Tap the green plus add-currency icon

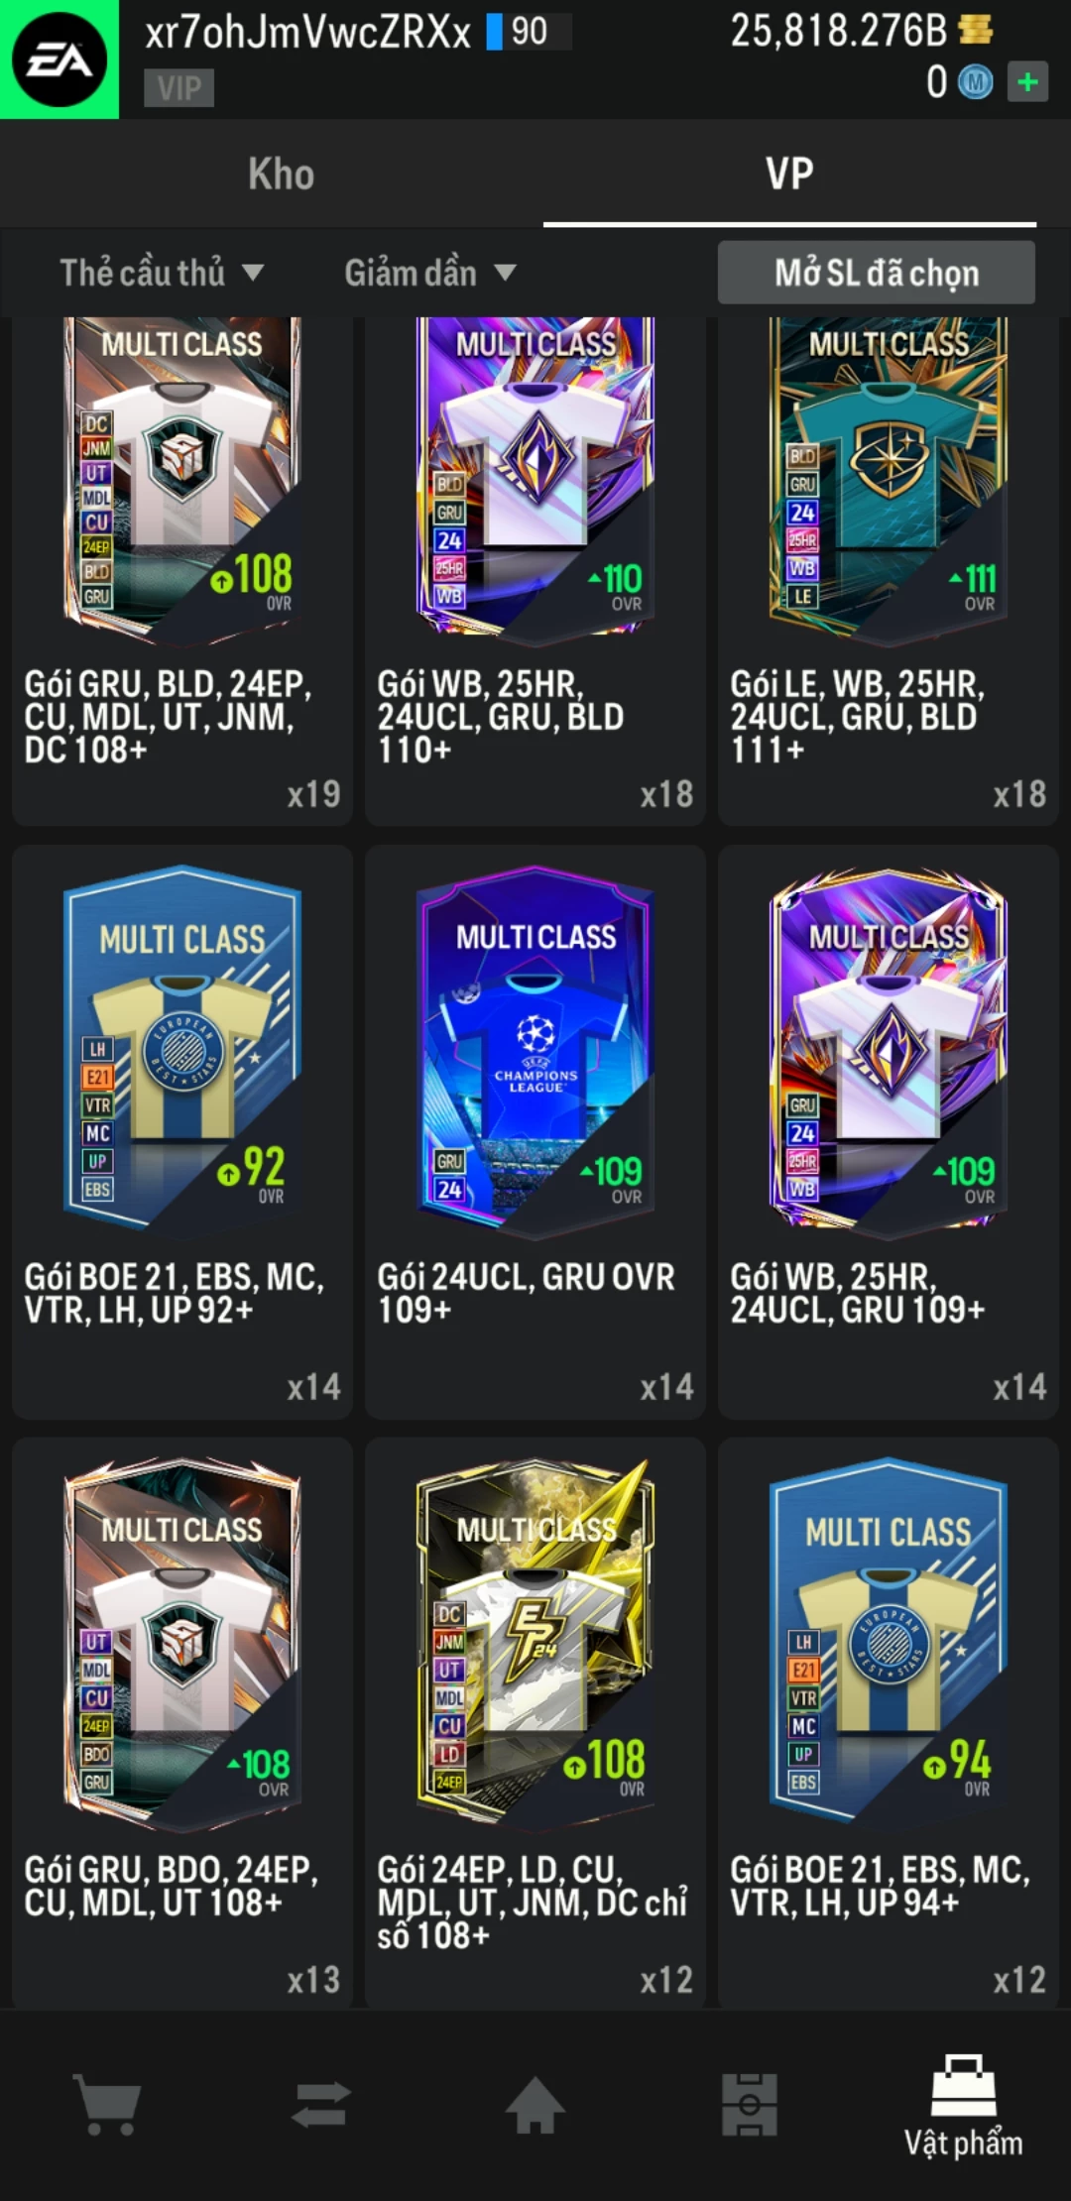click(x=1027, y=81)
